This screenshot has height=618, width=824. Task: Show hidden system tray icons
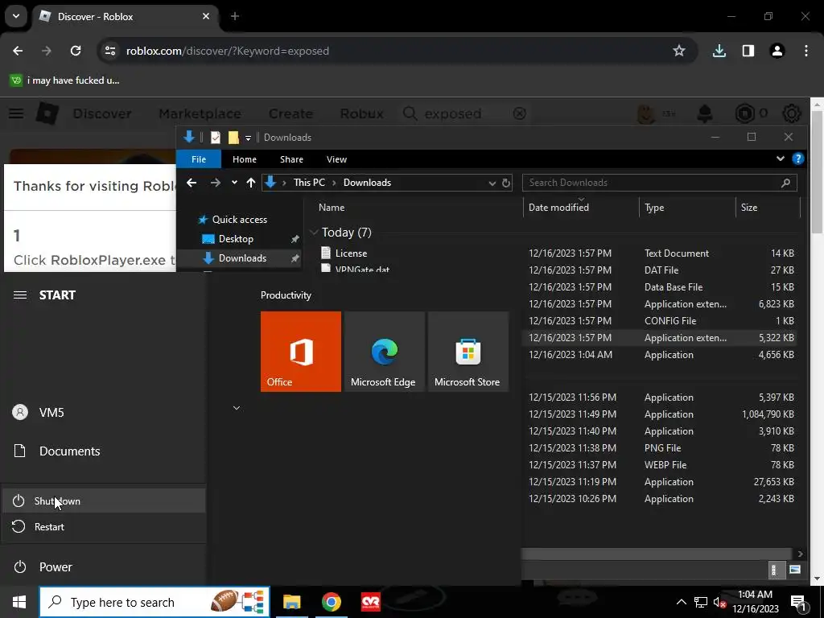pos(681,602)
